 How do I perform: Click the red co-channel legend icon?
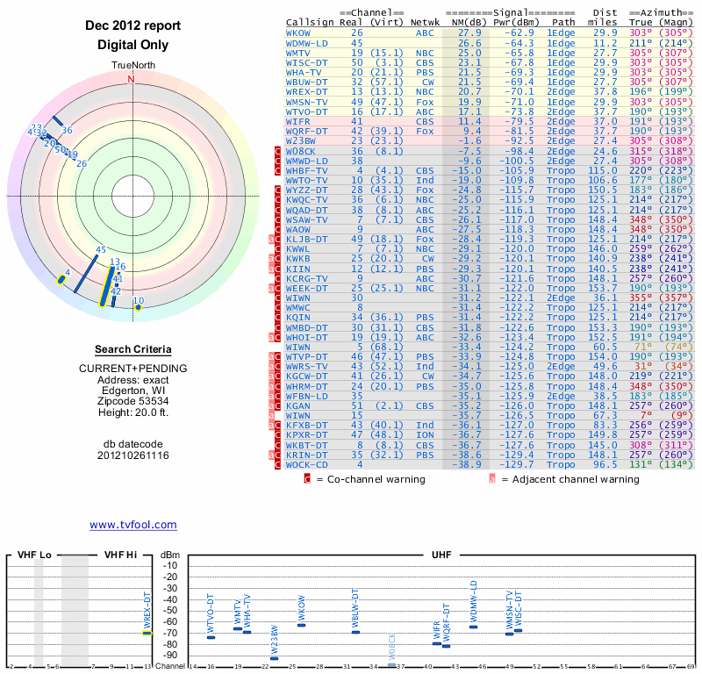click(x=307, y=480)
